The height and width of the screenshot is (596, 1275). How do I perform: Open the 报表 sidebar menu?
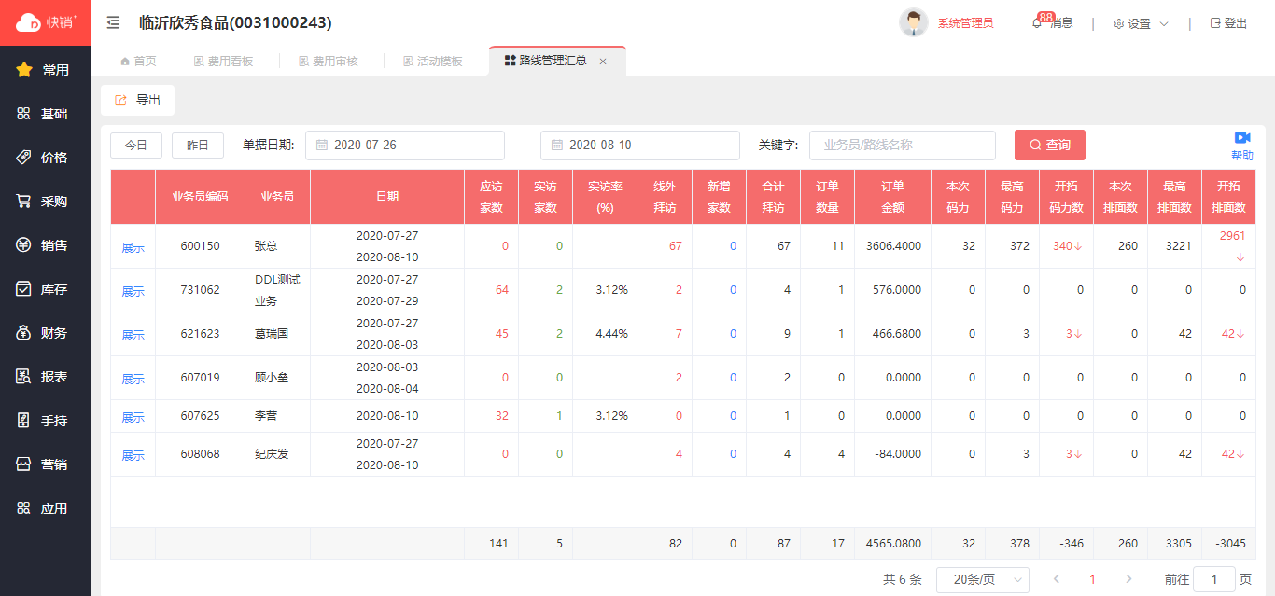45,377
